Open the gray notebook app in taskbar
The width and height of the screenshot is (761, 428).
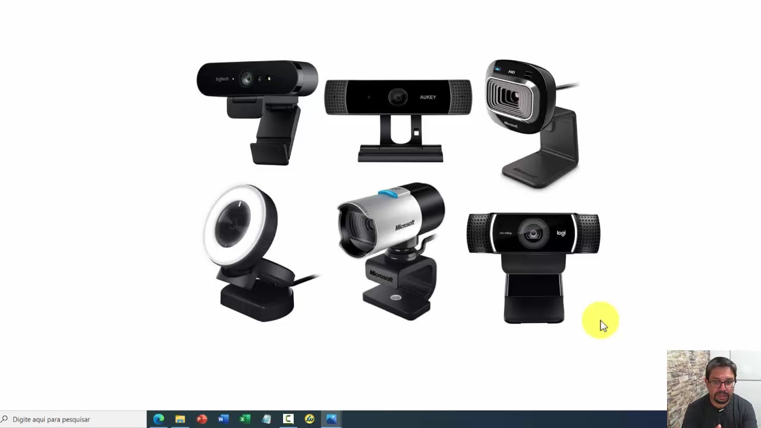point(266,419)
